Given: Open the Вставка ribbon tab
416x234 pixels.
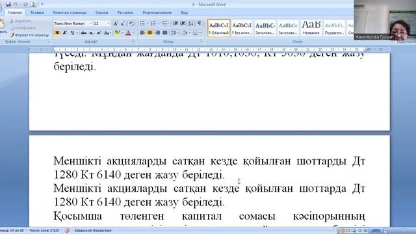Looking at the screenshot, I should coord(37,12).
